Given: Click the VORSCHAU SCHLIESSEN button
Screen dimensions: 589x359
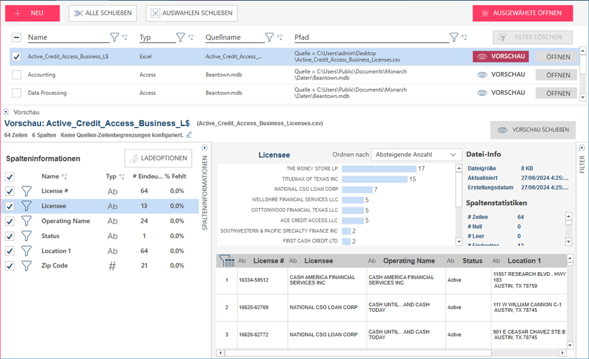Looking at the screenshot, I should coord(533,129).
